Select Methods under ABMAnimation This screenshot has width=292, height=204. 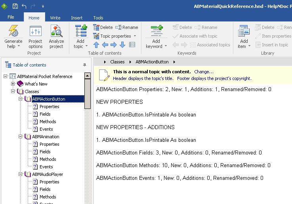click(x=48, y=159)
